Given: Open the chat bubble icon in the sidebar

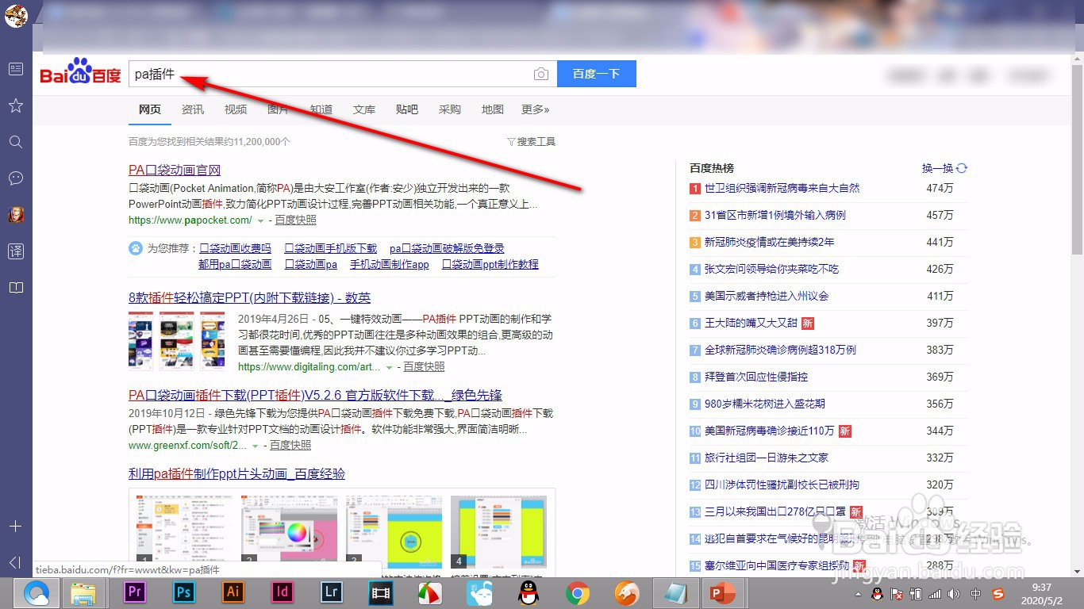Looking at the screenshot, I should pos(16,178).
